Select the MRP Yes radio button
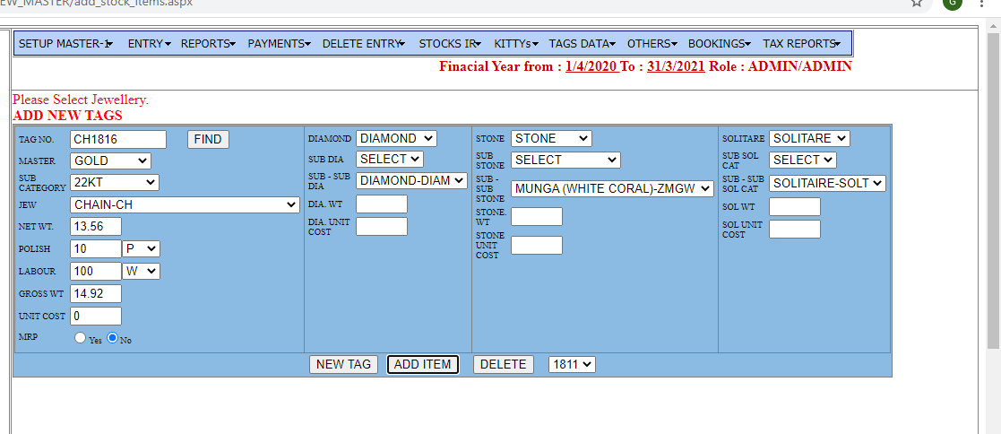This screenshot has width=1001, height=434. [x=81, y=338]
